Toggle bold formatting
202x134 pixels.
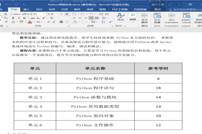click(13, 18)
